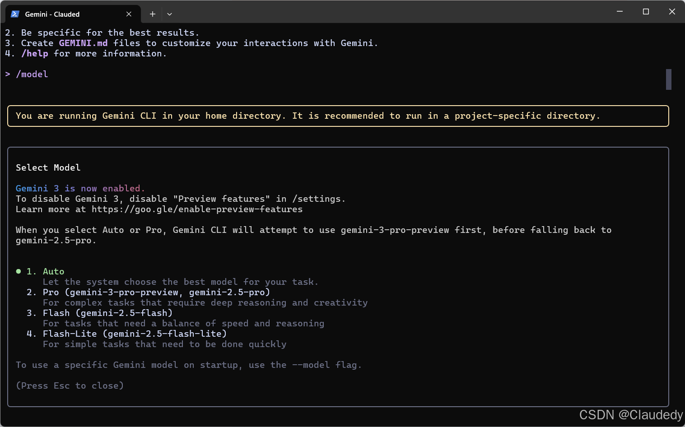This screenshot has height=427, width=685.
Task: Click 'Let the system choose the best model' description
Action: tap(181, 282)
